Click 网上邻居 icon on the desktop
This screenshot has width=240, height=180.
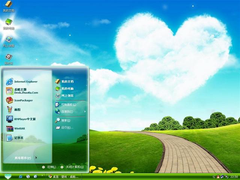[9, 42]
